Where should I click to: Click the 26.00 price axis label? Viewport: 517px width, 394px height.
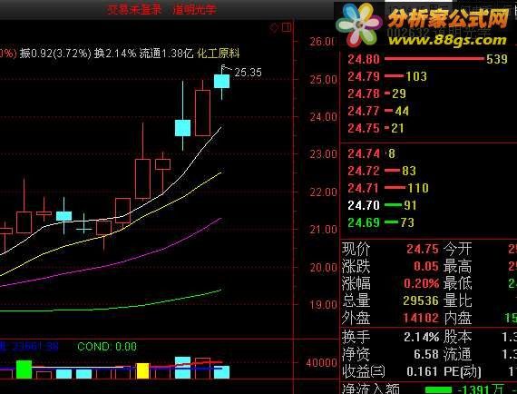pos(323,42)
